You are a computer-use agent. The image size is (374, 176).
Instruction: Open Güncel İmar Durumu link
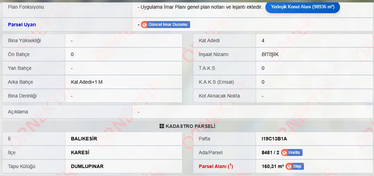(165, 25)
